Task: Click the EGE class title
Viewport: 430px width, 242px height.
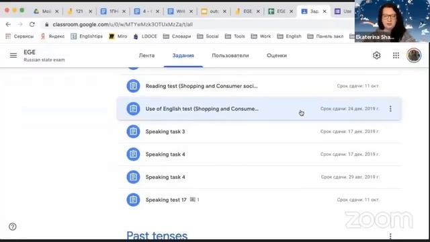Action: pyautogui.click(x=30, y=52)
